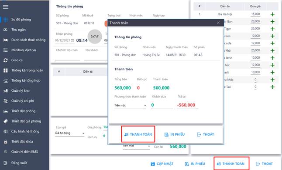Open the hamburger menu icon
This screenshot has width=282, height=170.
pyautogui.click(x=5, y=7)
